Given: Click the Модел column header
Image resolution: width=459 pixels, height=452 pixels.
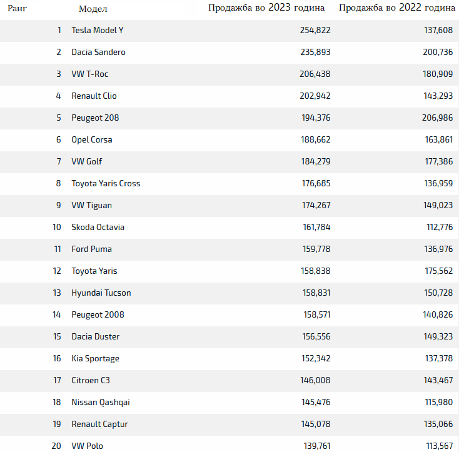Looking at the screenshot, I should pos(93,9).
